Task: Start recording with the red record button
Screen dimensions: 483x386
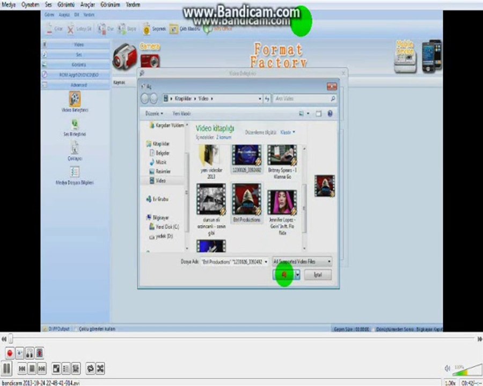Action: (10, 353)
